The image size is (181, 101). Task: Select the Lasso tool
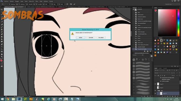(2, 14)
